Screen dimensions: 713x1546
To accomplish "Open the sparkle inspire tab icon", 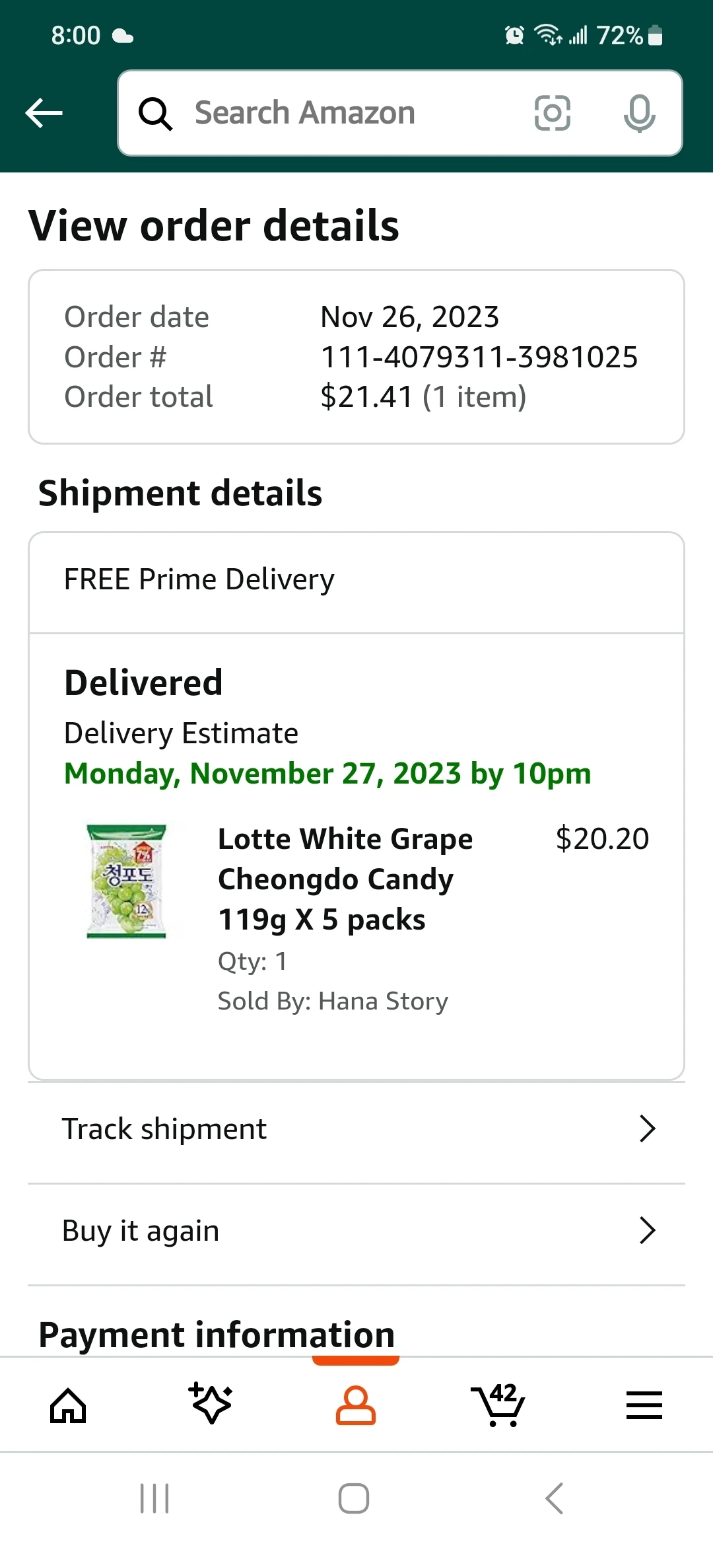I will coord(211,1403).
